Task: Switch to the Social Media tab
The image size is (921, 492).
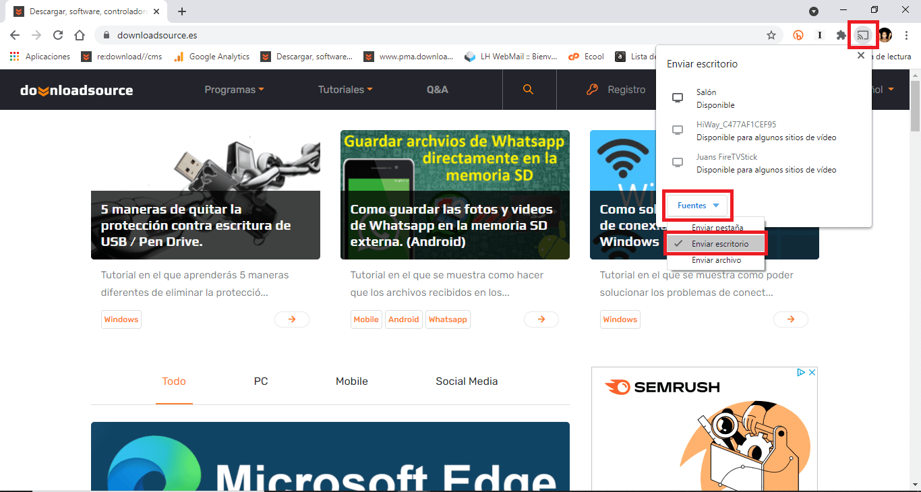Action: [x=467, y=381]
